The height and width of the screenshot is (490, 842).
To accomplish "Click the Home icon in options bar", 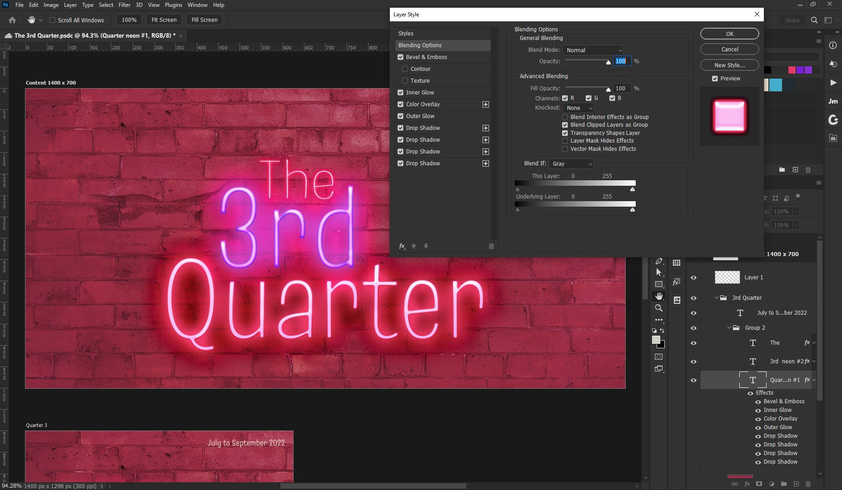I will 12,20.
